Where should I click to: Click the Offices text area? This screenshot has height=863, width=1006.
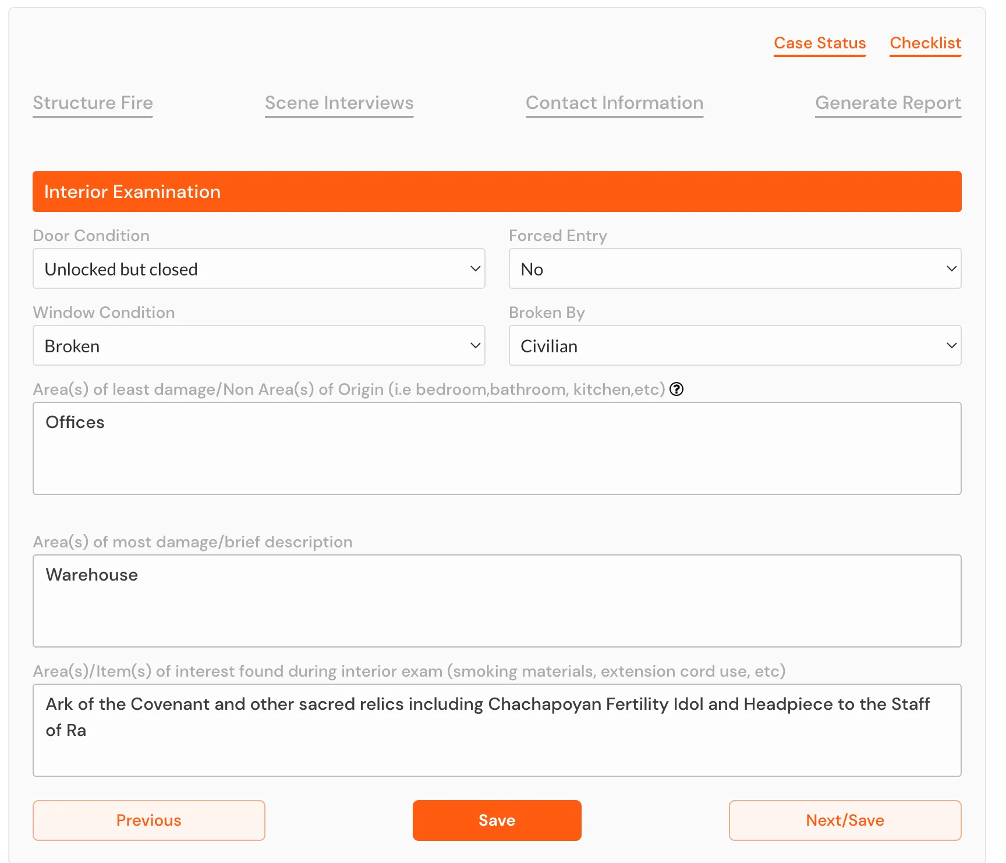point(497,448)
